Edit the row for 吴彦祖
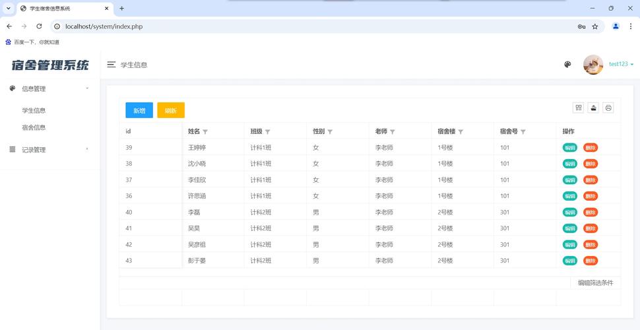This screenshot has height=330, width=640. point(570,245)
